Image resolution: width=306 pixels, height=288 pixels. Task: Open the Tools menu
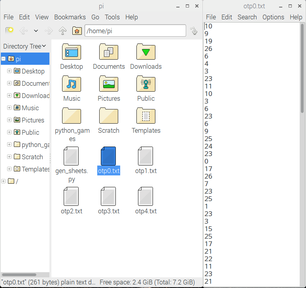112,17
